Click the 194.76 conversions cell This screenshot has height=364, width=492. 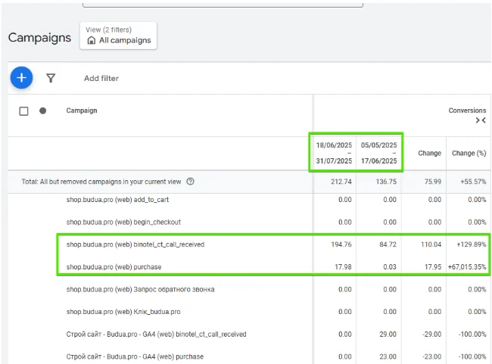pos(341,244)
